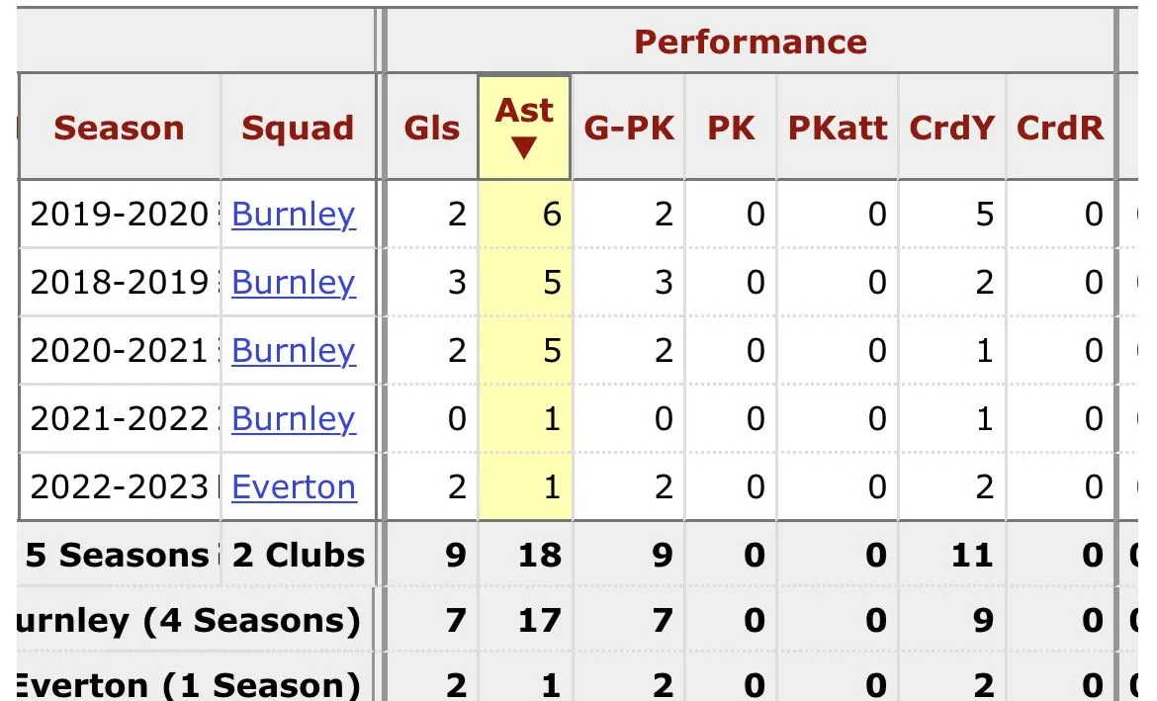Sort by PK column header
Viewport: 1157px width, 701px height.
coord(731,128)
